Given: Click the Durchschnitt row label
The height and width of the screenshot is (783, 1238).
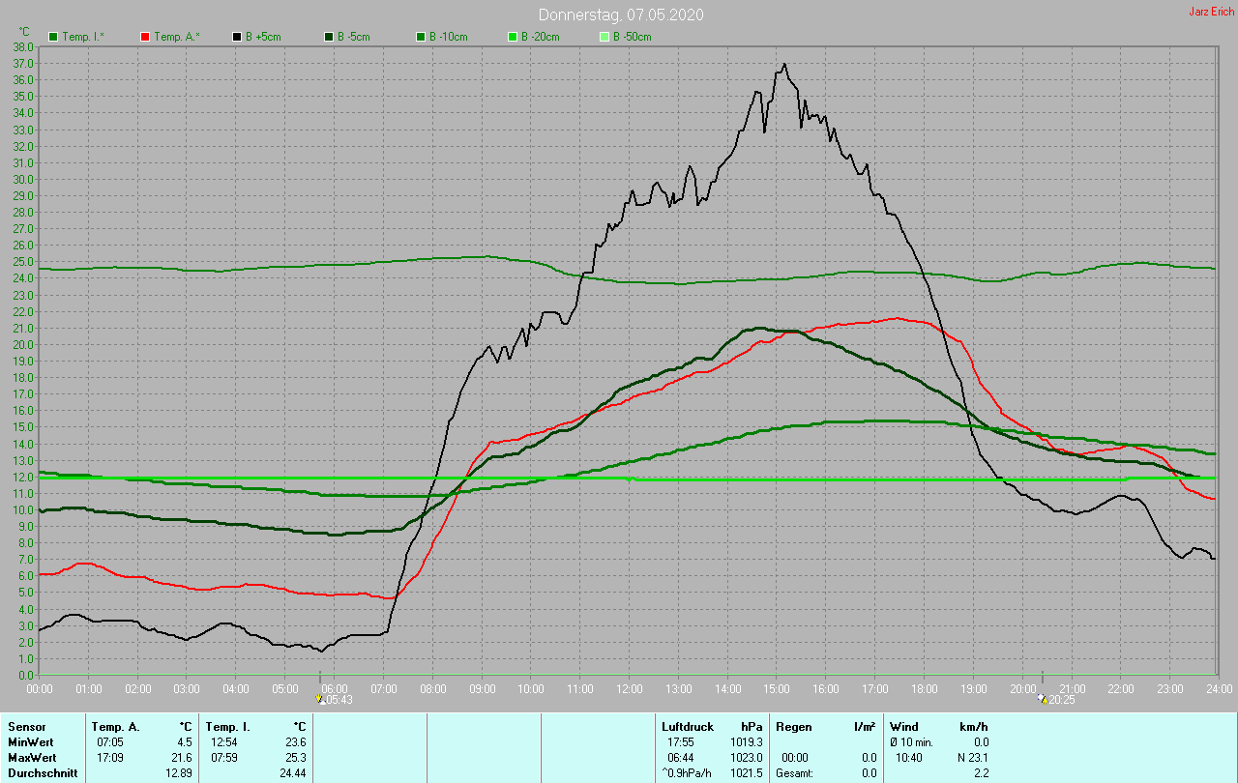Looking at the screenshot, I should point(43,773).
